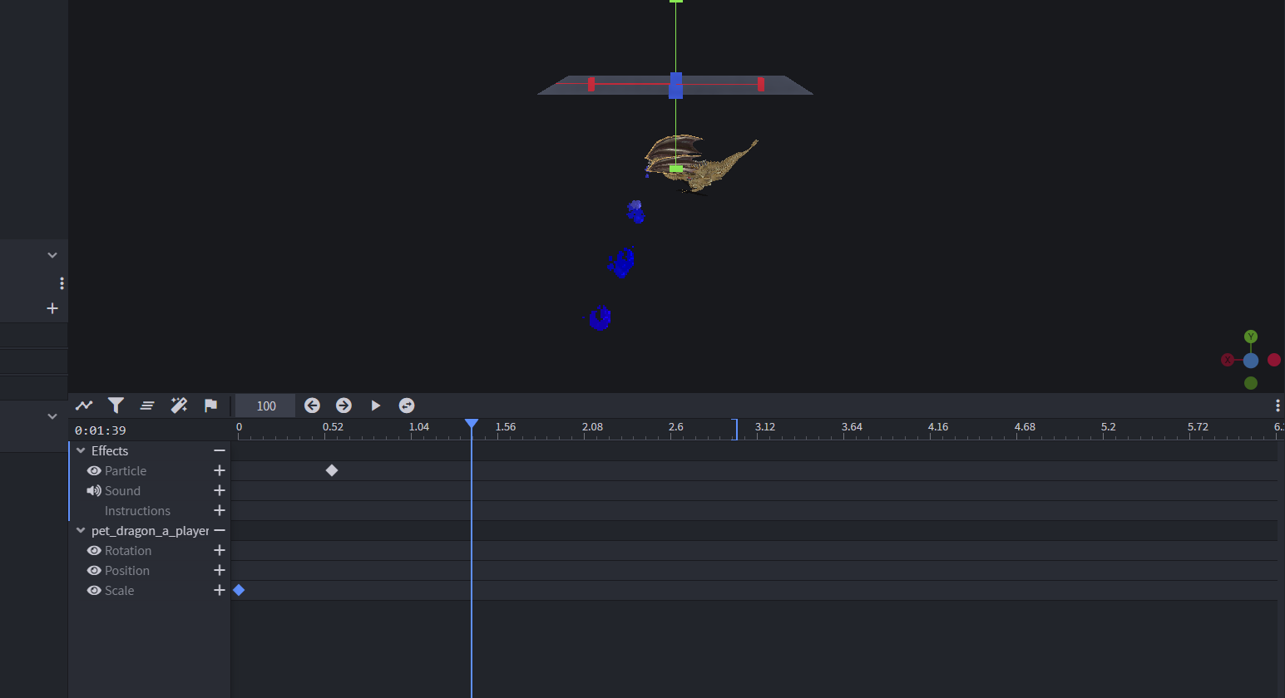Collapse the Effects animator group
Screen dimensions: 1285x698
pos(81,450)
